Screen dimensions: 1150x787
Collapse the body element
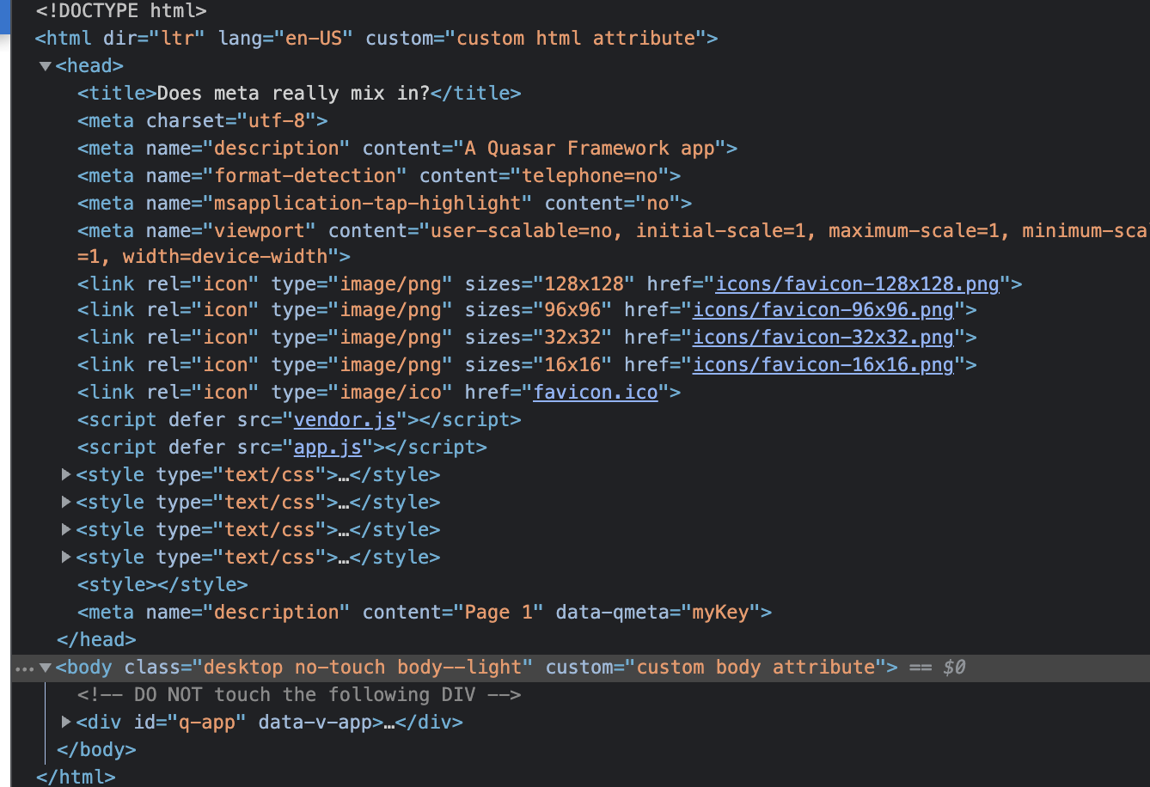point(45,668)
